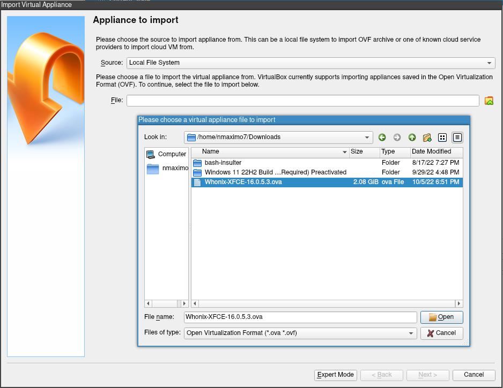Image resolution: width=503 pixels, height=388 pixels.
Task: Create a new folder in Downloads
Action: tap(427, 138)
